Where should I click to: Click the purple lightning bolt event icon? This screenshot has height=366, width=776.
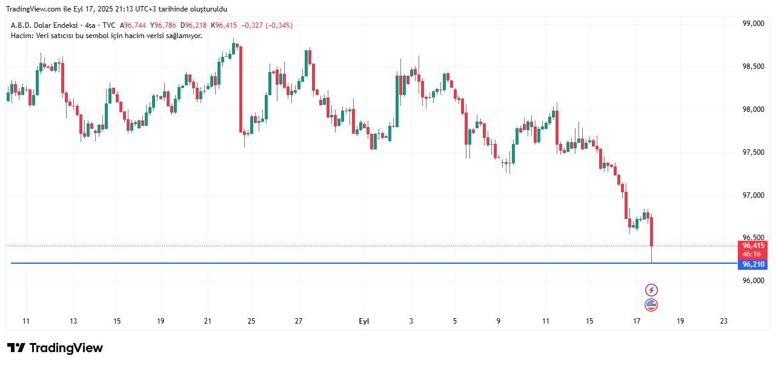651,290
